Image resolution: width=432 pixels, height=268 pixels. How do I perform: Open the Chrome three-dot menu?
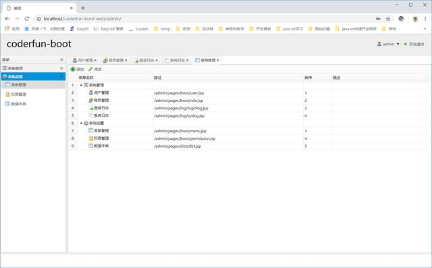[x=425, y=19]
